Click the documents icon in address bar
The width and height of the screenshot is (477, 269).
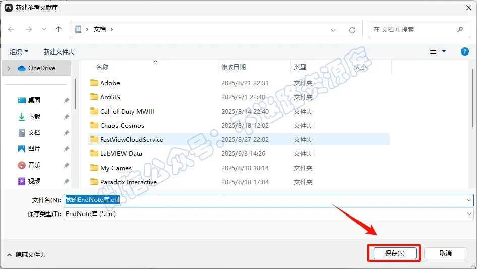(x=78, y=29)
